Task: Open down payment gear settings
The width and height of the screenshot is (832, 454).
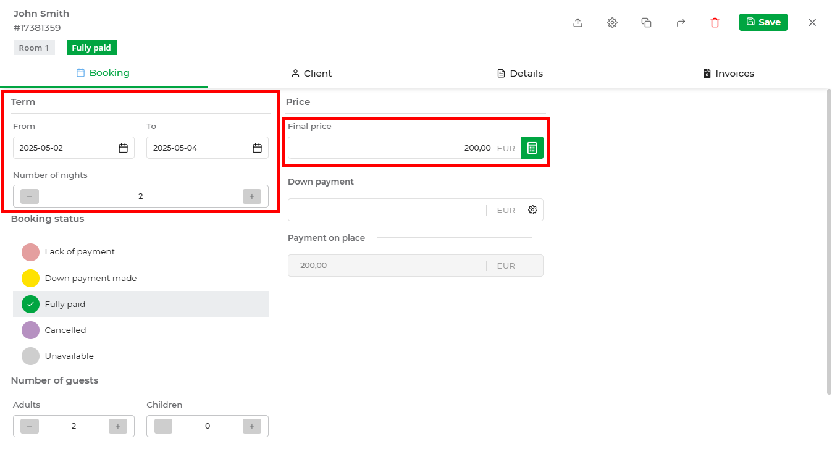Action: pos(532,210)
